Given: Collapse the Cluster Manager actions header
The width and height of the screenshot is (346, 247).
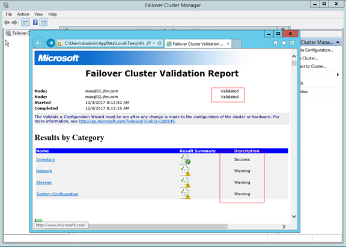Looking at the screenshot, I should pos(338,42).
